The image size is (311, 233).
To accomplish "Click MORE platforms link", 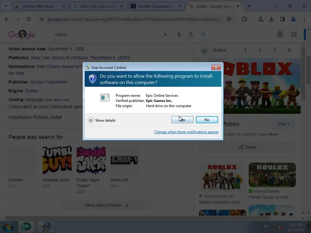I will point(124,58).
